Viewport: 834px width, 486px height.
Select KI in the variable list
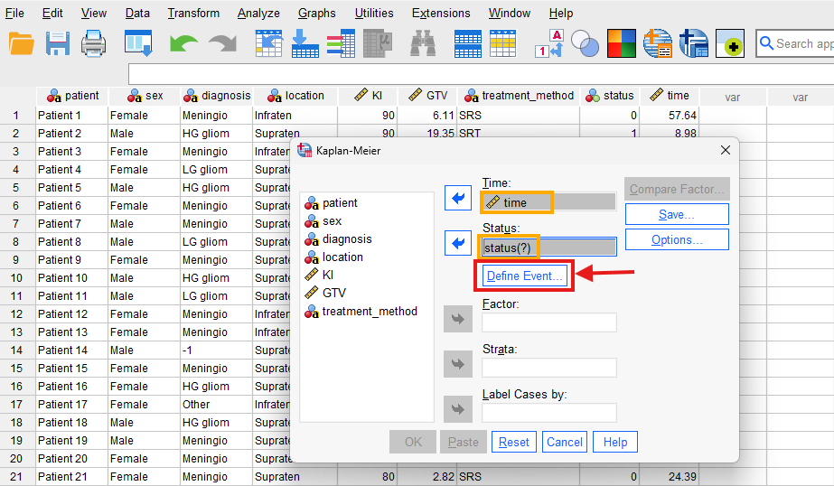(319, 275)
